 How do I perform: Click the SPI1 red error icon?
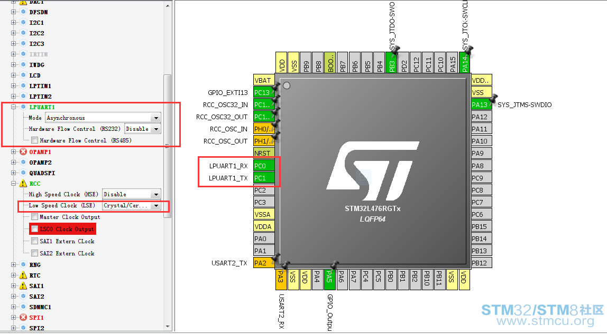point(23,318)
